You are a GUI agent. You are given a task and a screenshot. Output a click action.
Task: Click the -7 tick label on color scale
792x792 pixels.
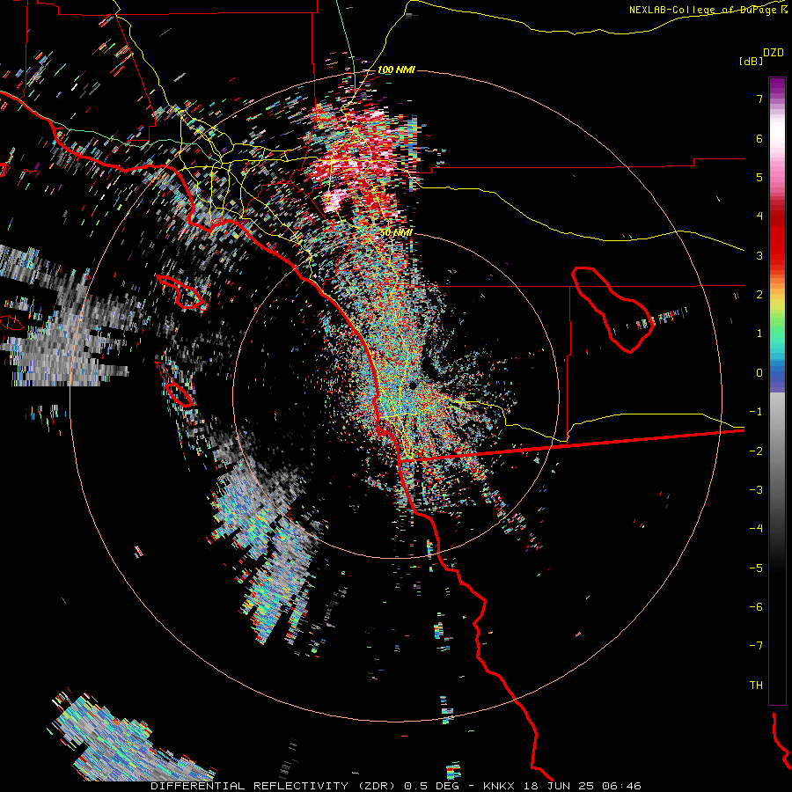[x=756, y=646]
